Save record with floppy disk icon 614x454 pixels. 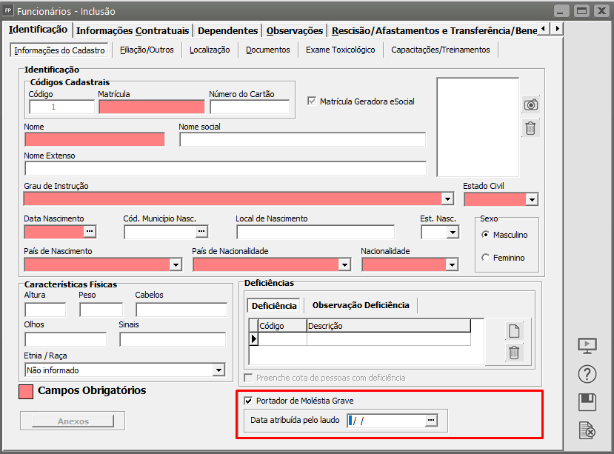[x=587, y=402]
